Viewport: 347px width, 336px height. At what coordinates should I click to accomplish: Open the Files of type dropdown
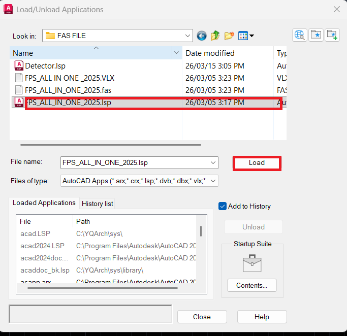click(x=213, y=181)
